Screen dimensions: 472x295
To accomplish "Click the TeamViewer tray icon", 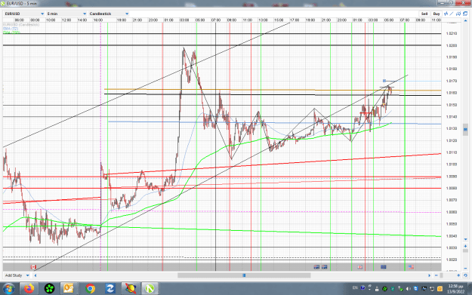I will (x=415, y=289).
